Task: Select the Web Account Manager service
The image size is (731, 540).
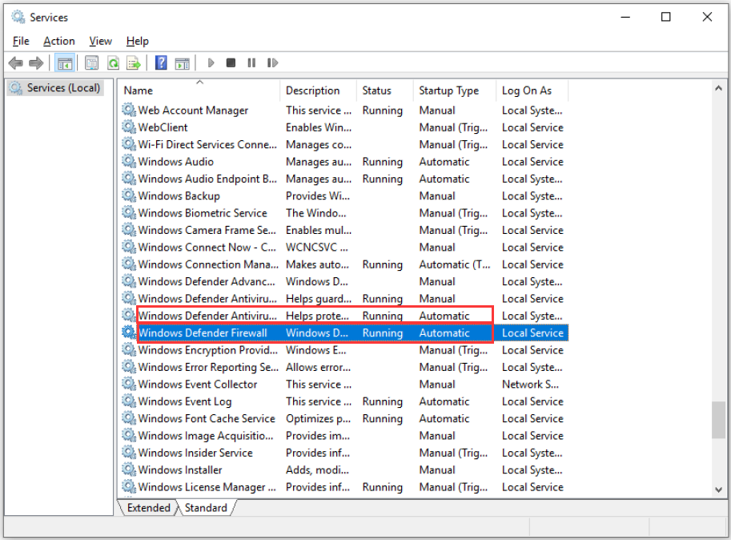Action: [344, 110]
